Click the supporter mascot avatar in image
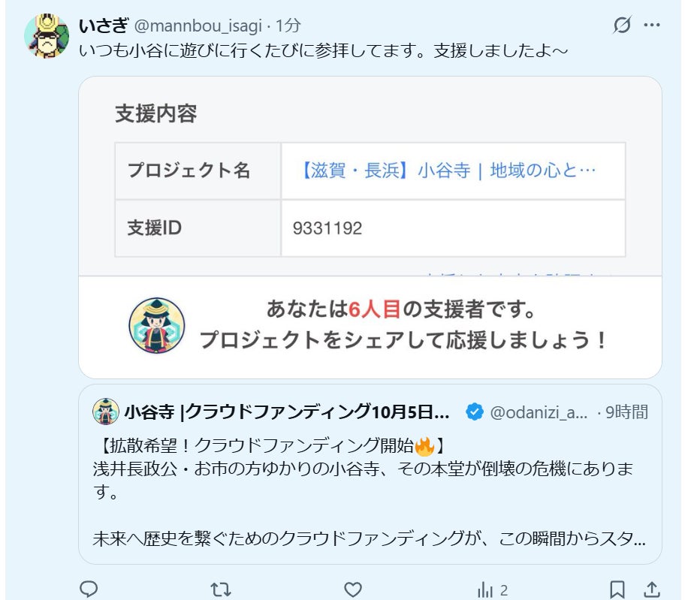 [157, 325]
